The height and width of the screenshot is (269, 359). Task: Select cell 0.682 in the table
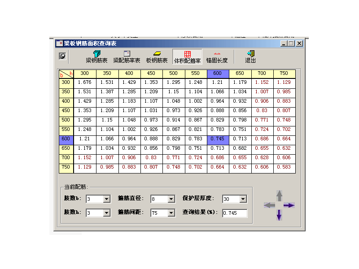pos(240,149)
